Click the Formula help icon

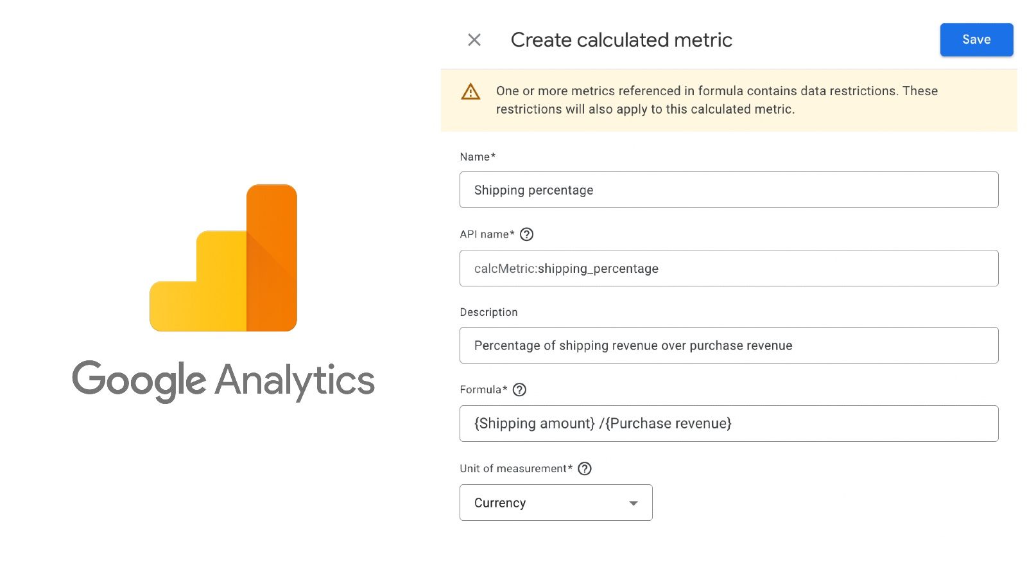coord(519,389)
